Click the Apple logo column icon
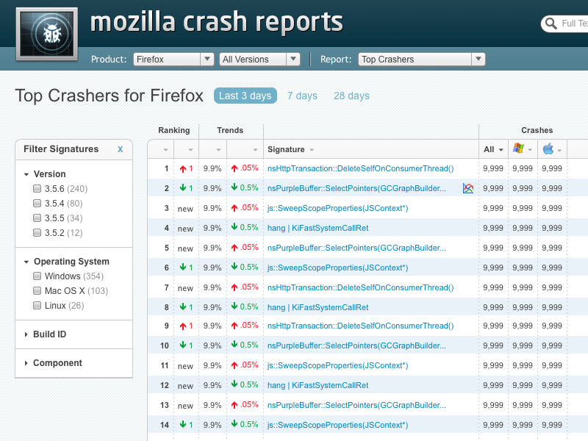 tap(548, 149)
